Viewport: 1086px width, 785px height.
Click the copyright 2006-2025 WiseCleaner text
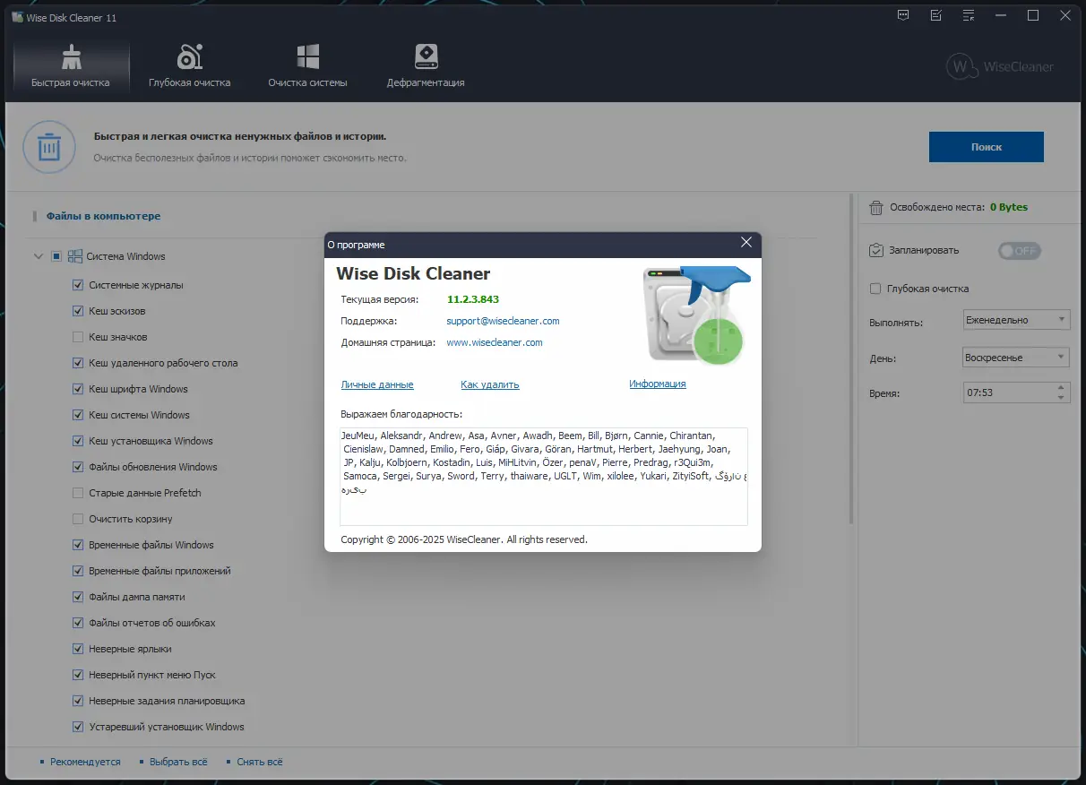point(464,539)
